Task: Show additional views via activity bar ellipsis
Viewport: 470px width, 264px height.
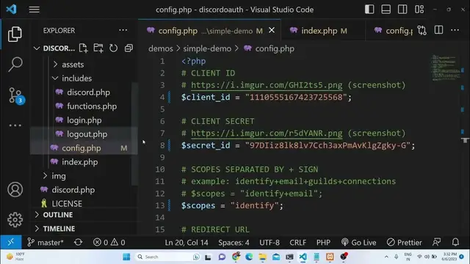Action: (15, 125)
